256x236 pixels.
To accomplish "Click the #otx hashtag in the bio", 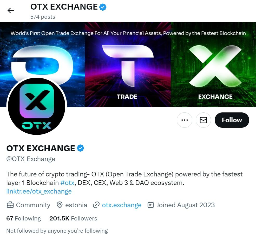I will (x=68, y=183).
